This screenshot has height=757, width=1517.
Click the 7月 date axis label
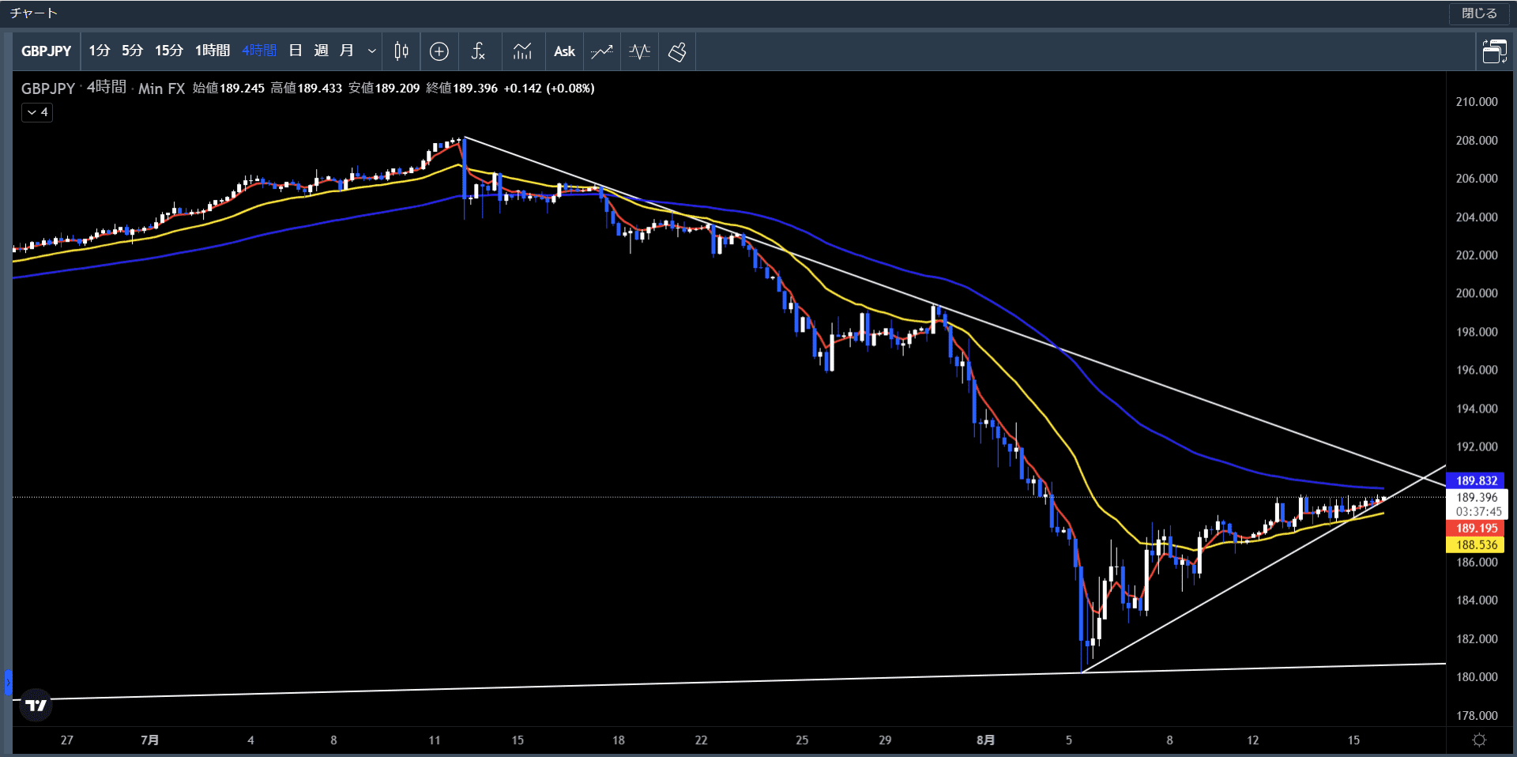coord(150,740)
